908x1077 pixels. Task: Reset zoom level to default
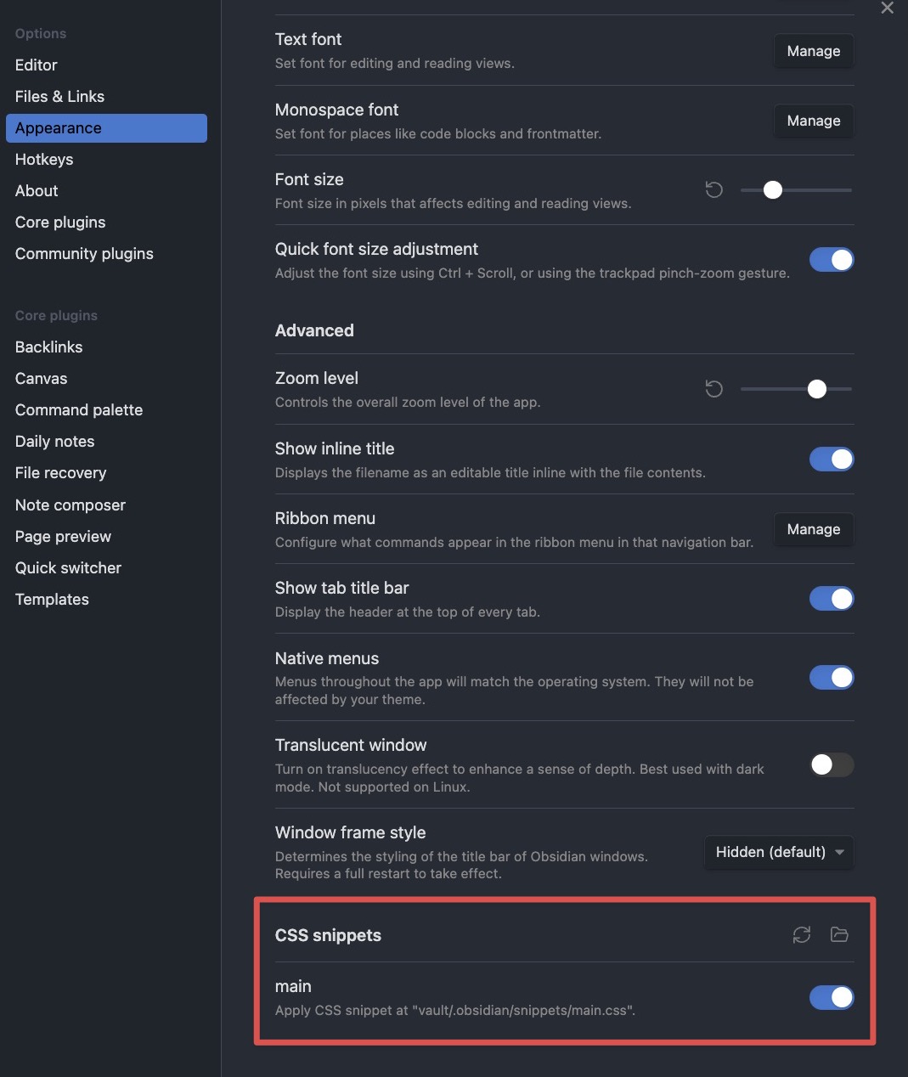tap(714, 389)
